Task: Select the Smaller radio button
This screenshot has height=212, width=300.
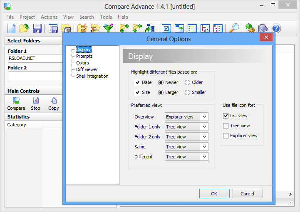Action: pos(188,92)
